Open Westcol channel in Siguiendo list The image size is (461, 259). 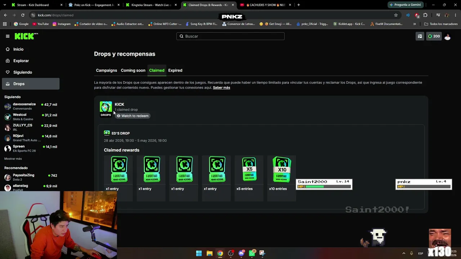click(31, 117)
